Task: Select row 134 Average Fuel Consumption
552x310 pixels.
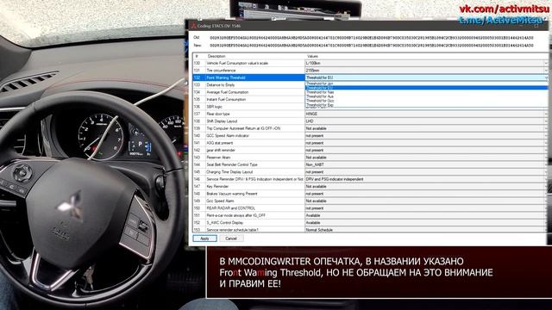Action: [248, 92]
